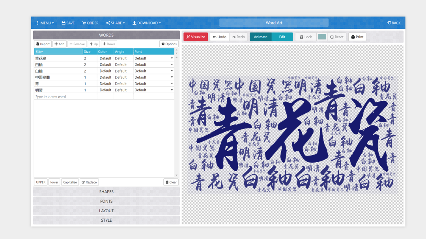Screen dimensions: 426x239
Task: Toggle the Lock button
Action: coord(305,37)
